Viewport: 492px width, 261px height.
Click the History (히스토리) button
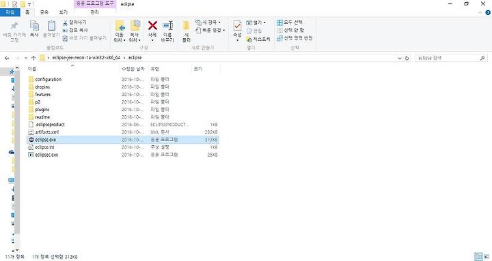point(258,39)
